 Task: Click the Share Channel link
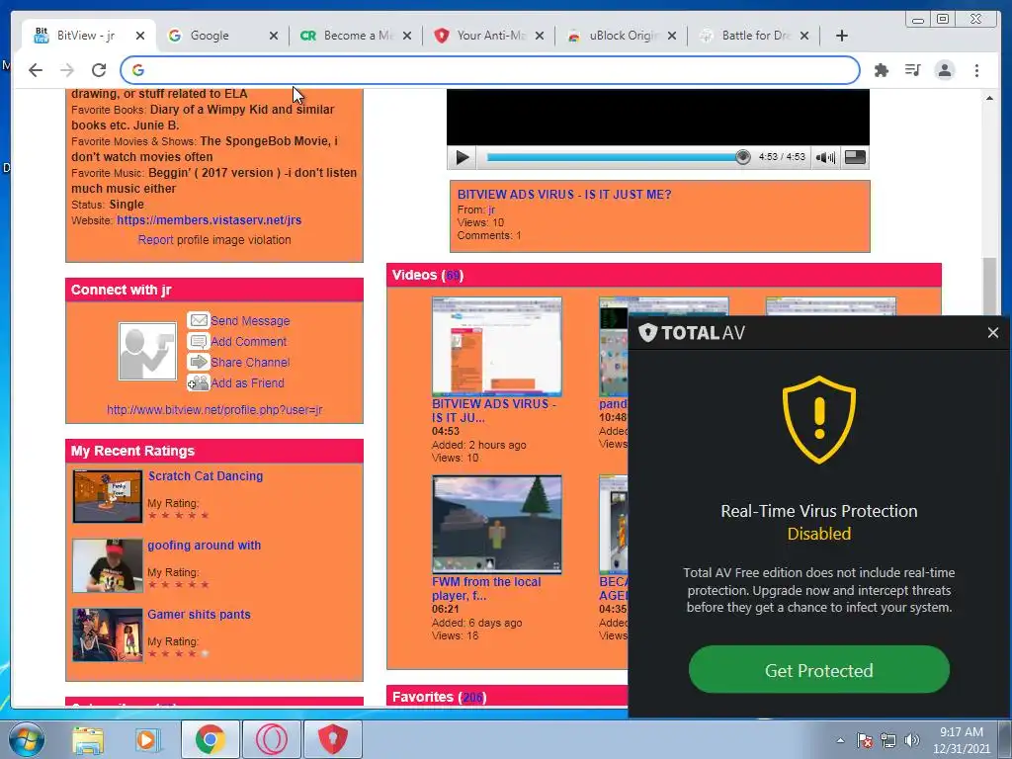pyautogui.click(x=250, y=362)
